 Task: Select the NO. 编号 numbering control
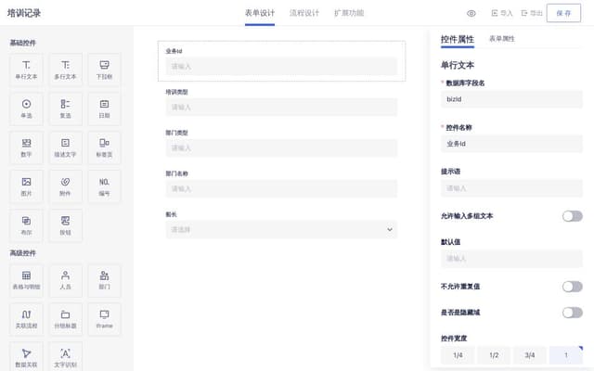tap(104, 187)
